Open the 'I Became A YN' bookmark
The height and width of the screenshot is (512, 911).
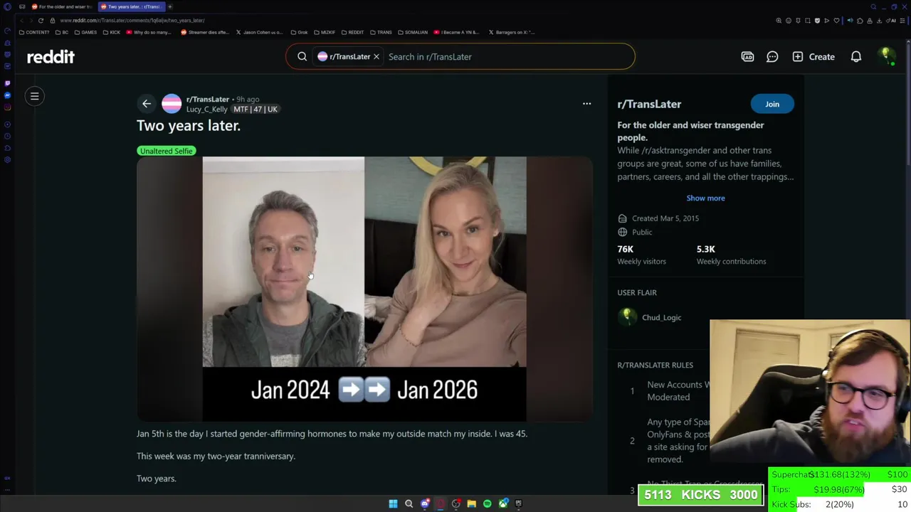click(456, 32)
